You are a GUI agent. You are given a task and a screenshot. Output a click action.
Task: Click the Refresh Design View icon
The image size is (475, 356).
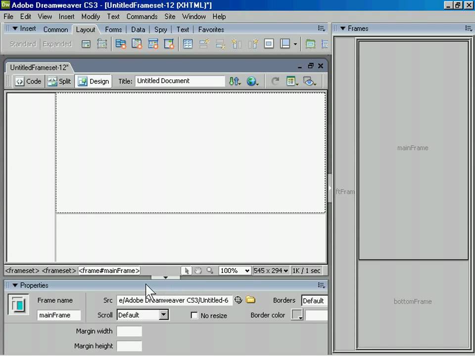[x=275, y=81]
